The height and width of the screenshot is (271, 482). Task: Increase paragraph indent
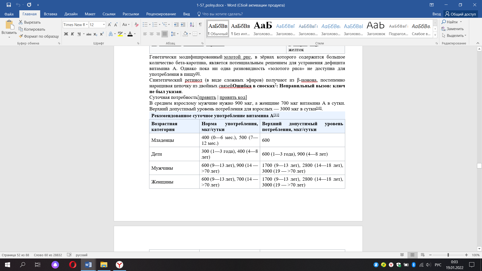click(183, 25)
